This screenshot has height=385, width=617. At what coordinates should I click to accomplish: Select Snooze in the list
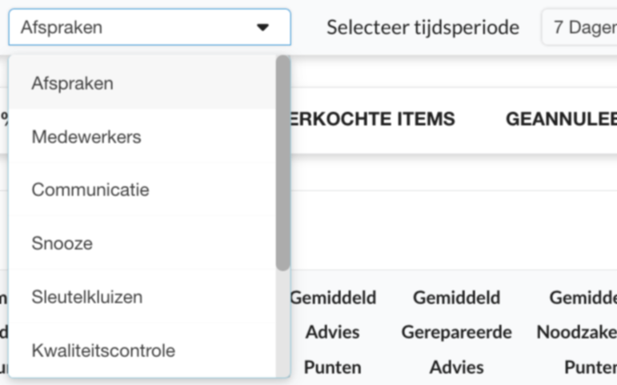tap(62, 243)
